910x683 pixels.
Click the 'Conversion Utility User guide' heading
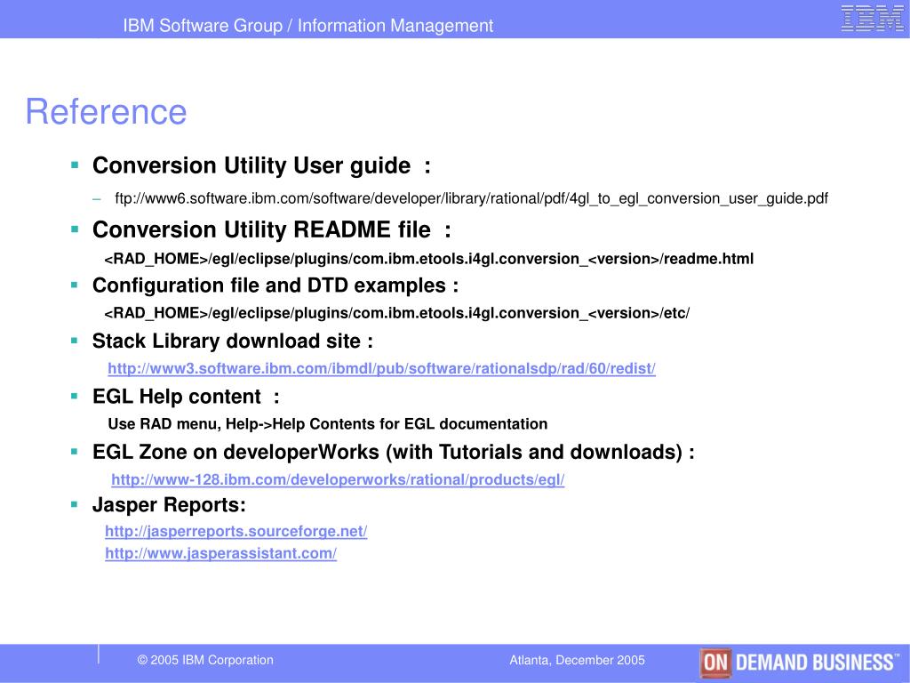[x=262, y=166]
